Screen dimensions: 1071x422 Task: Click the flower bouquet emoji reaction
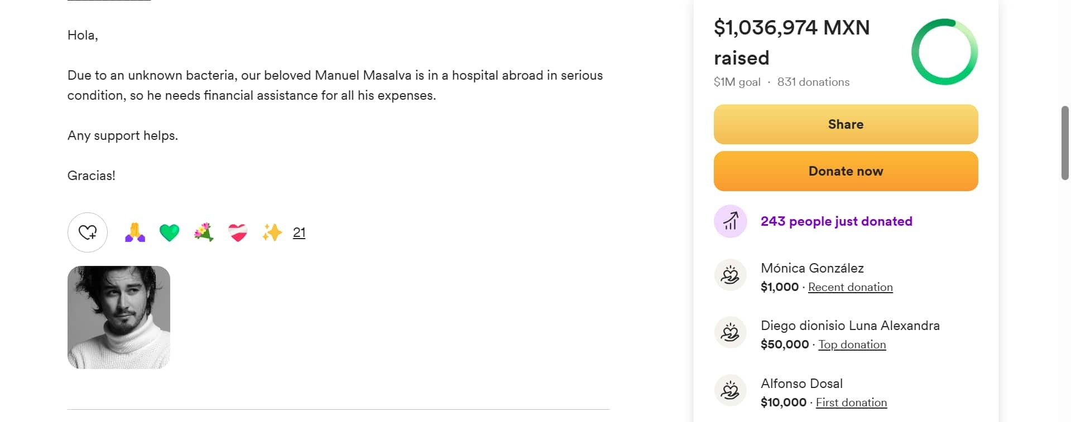(x=204, y=232)
